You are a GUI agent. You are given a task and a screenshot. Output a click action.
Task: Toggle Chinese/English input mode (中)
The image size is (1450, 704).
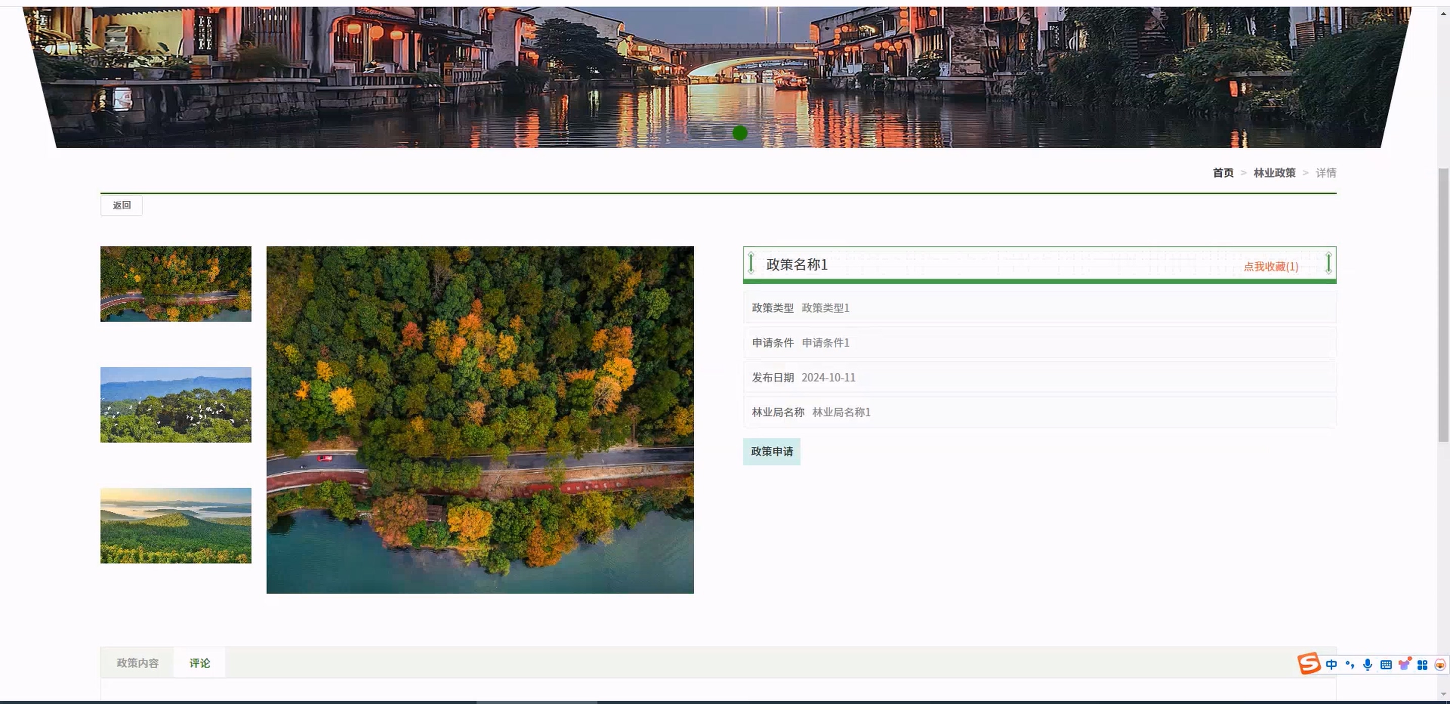pyautogui.click(x=1331, y=665)
